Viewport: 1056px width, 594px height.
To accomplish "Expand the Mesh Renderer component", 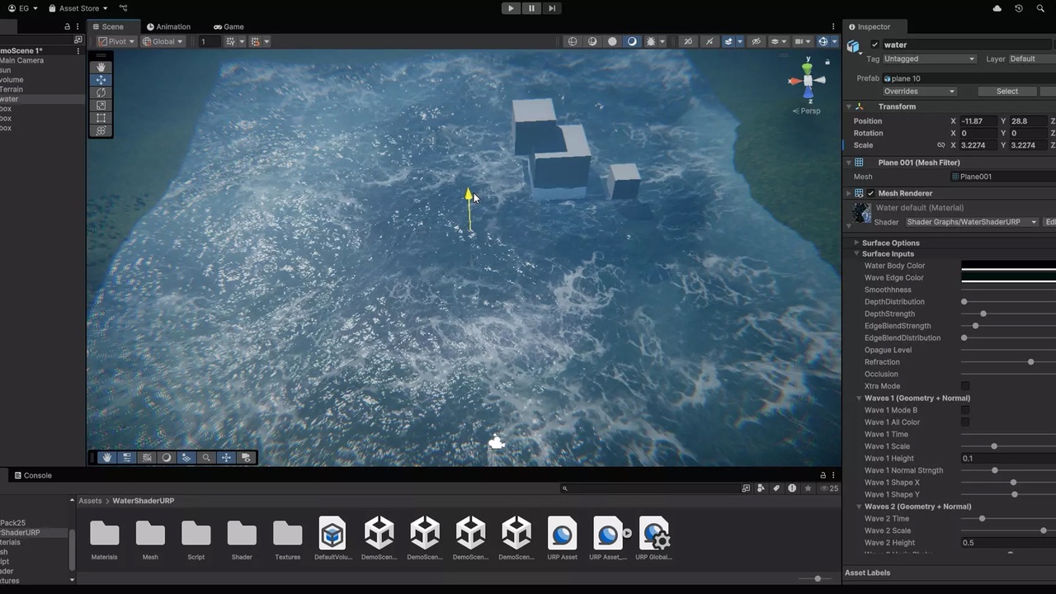I will click(848, 193).
